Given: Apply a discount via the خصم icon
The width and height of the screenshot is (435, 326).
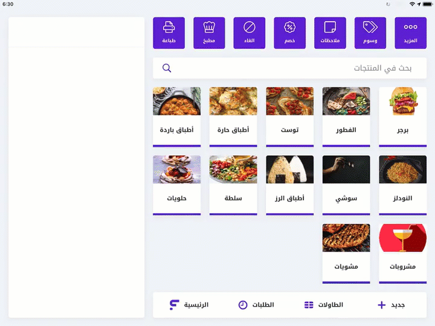Looking at the screenshot, I should (289, 33).
